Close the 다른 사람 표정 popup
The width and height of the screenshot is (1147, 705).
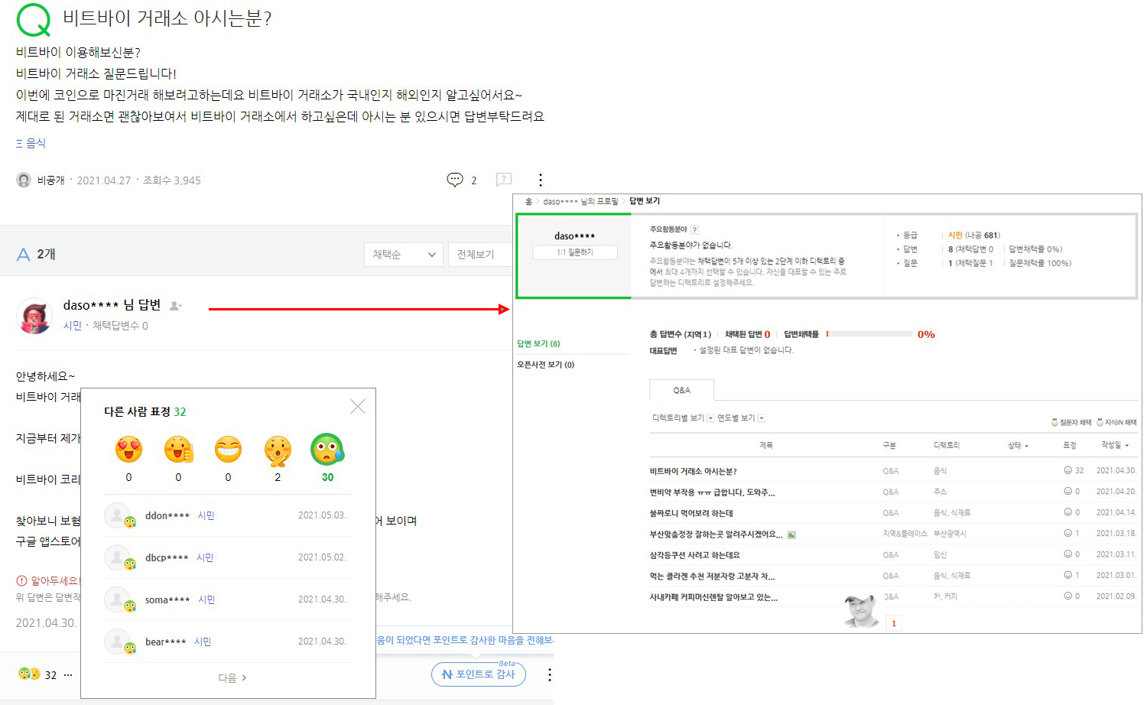[x=358, y=406]
